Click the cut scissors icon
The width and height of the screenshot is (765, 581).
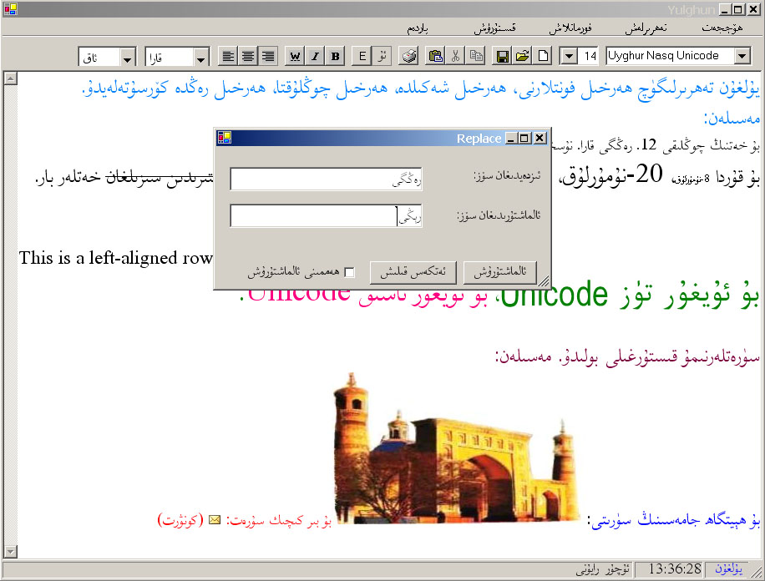point(455,57)
